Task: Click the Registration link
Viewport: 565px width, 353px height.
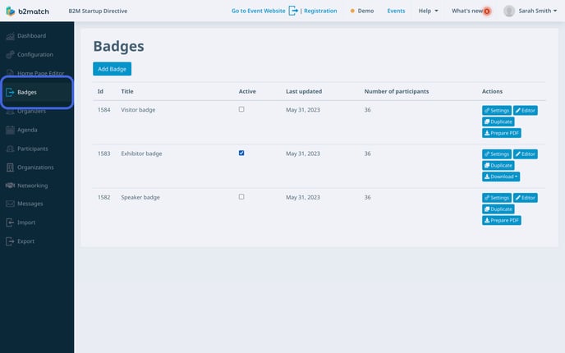Action: (320, 11)
